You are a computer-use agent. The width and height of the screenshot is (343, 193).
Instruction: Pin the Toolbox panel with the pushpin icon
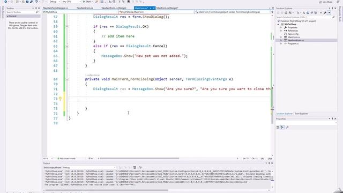click(x=36, y=9)
